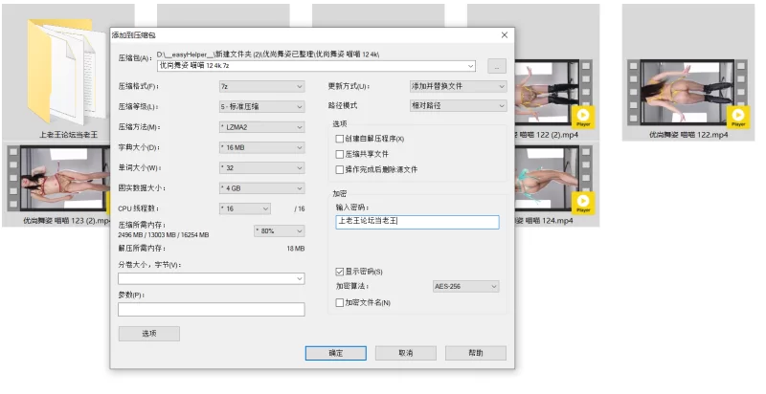Close the 添加到压缩包 dialog
This screenshot has width=766, height=394.
pyautogui.click(x=505, y=35)
